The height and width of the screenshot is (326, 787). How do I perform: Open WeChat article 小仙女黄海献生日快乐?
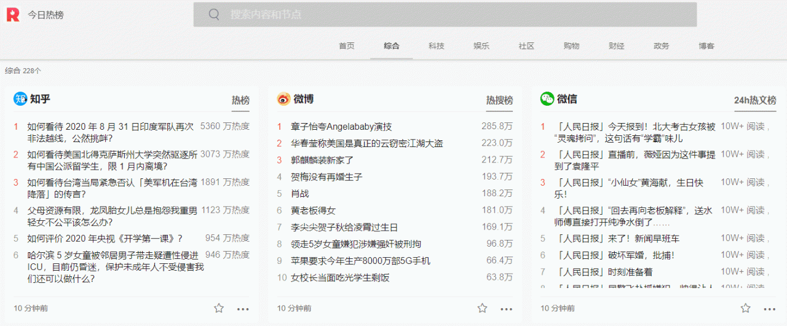click(628, 188)
